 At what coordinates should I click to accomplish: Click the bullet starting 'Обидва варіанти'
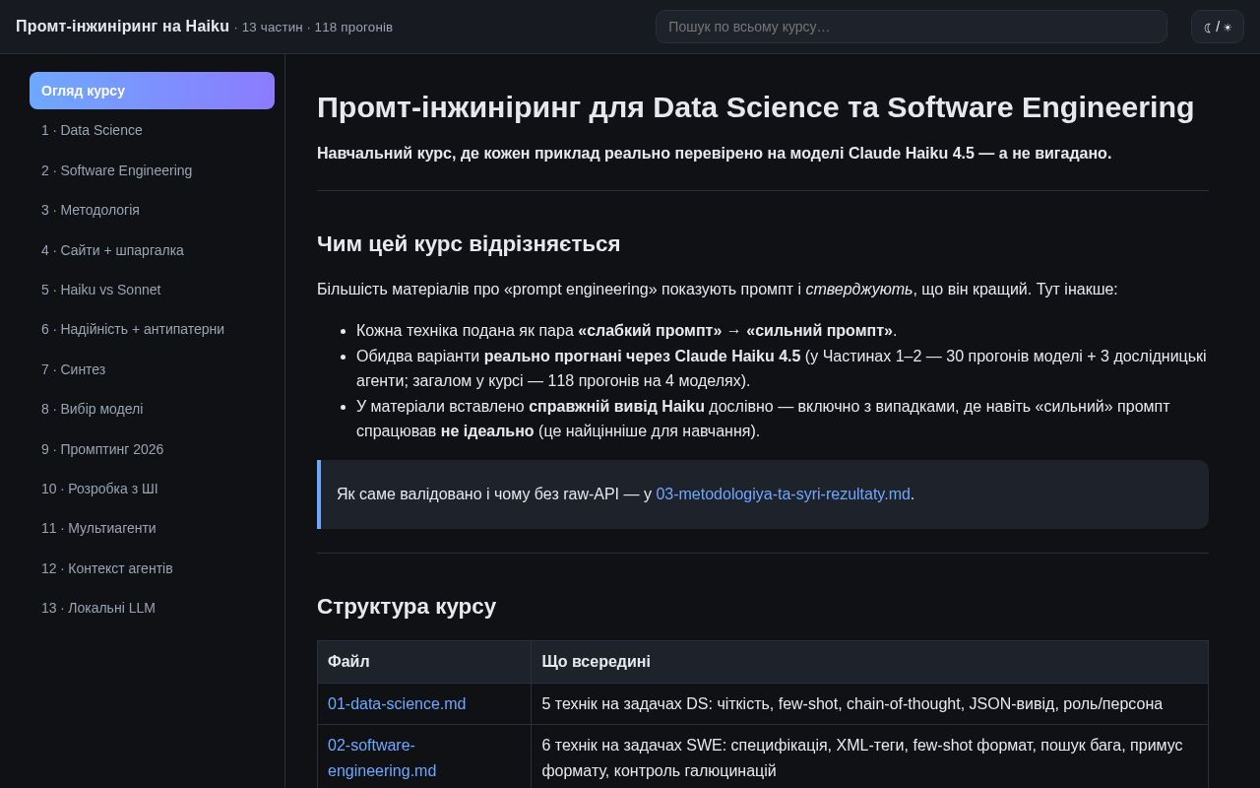tap(781, 368)
